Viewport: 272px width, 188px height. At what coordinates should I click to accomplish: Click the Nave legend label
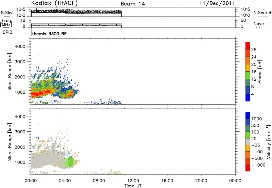pos(259,23)
